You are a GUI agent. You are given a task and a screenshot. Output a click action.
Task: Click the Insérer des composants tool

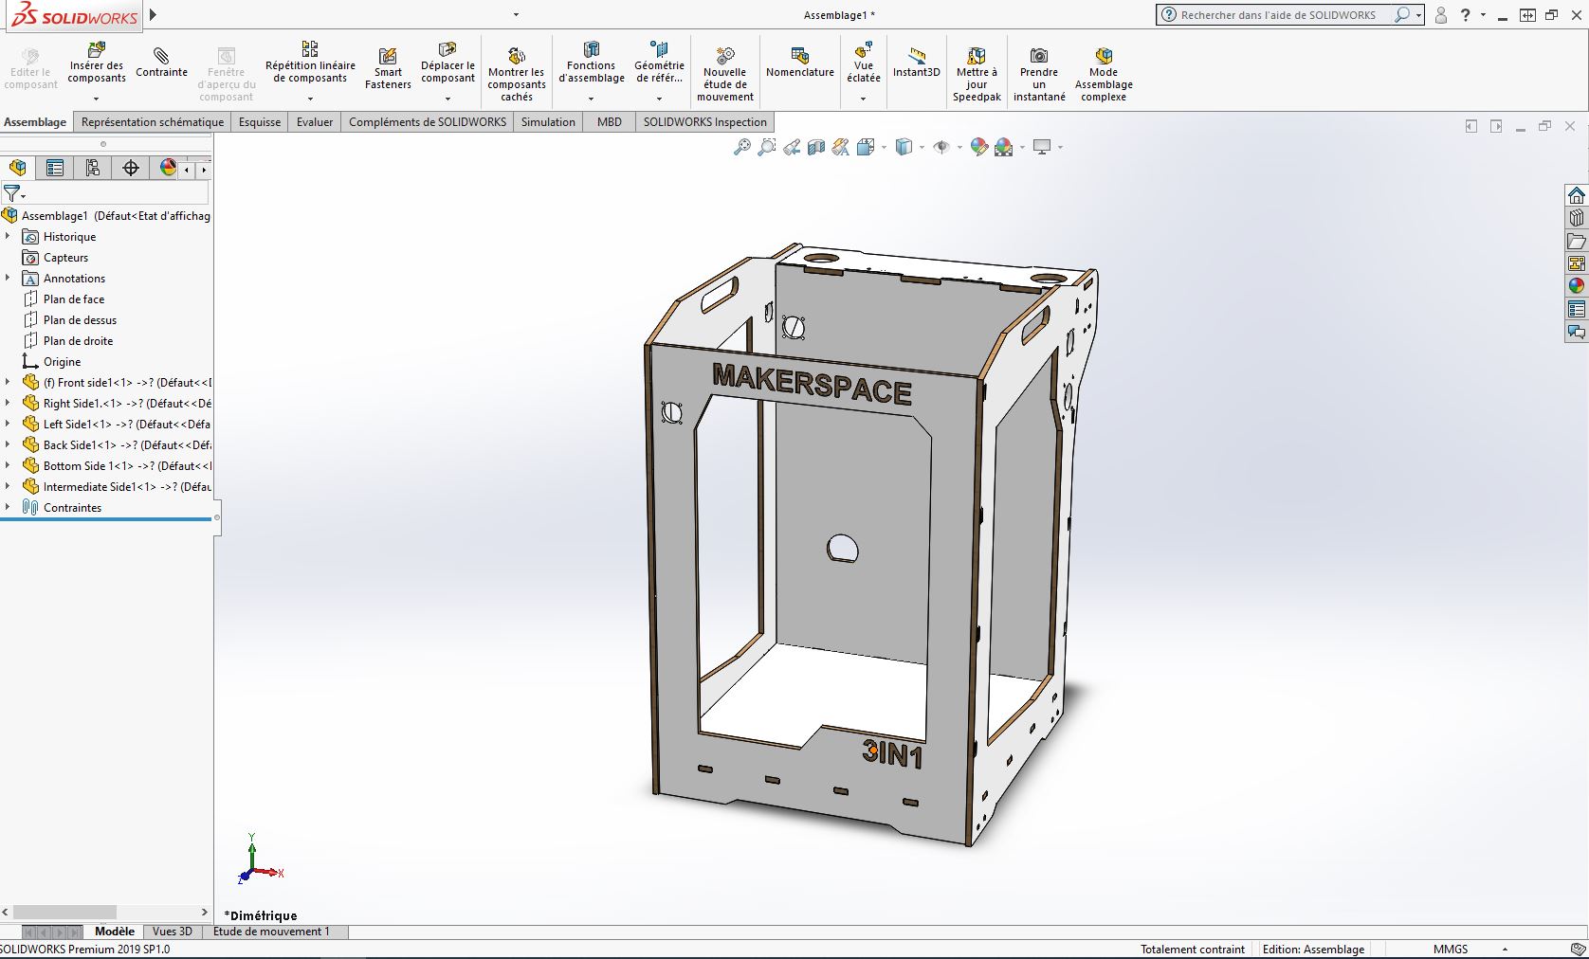click(97, 64)
